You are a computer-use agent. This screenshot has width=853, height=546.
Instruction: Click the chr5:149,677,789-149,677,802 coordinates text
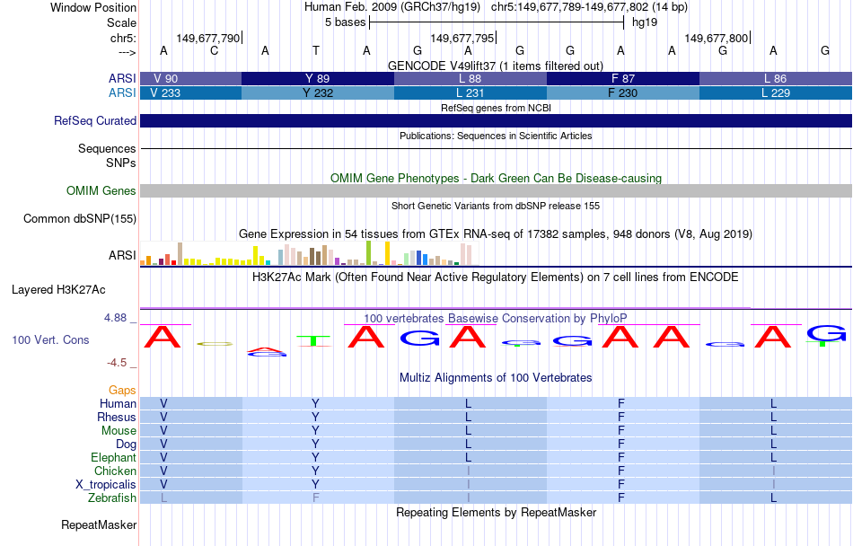point(569,7)
